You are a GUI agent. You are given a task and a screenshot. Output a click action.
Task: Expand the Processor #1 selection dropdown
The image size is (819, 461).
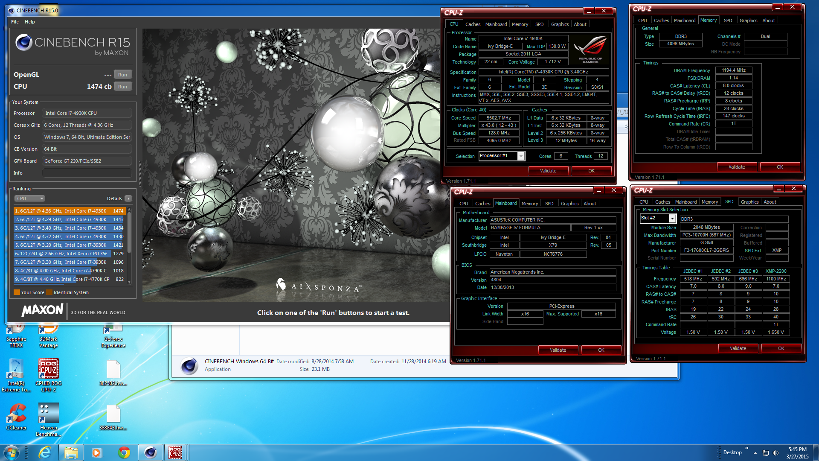[x=521, y=156]
